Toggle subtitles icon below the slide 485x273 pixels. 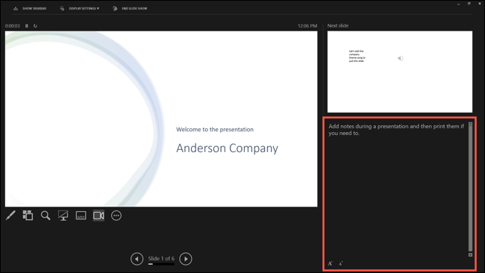[x=81, y=216]
